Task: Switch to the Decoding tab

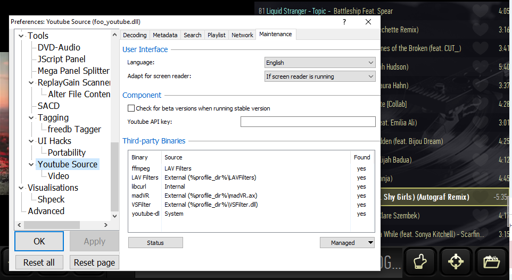Action: point(135,35)
